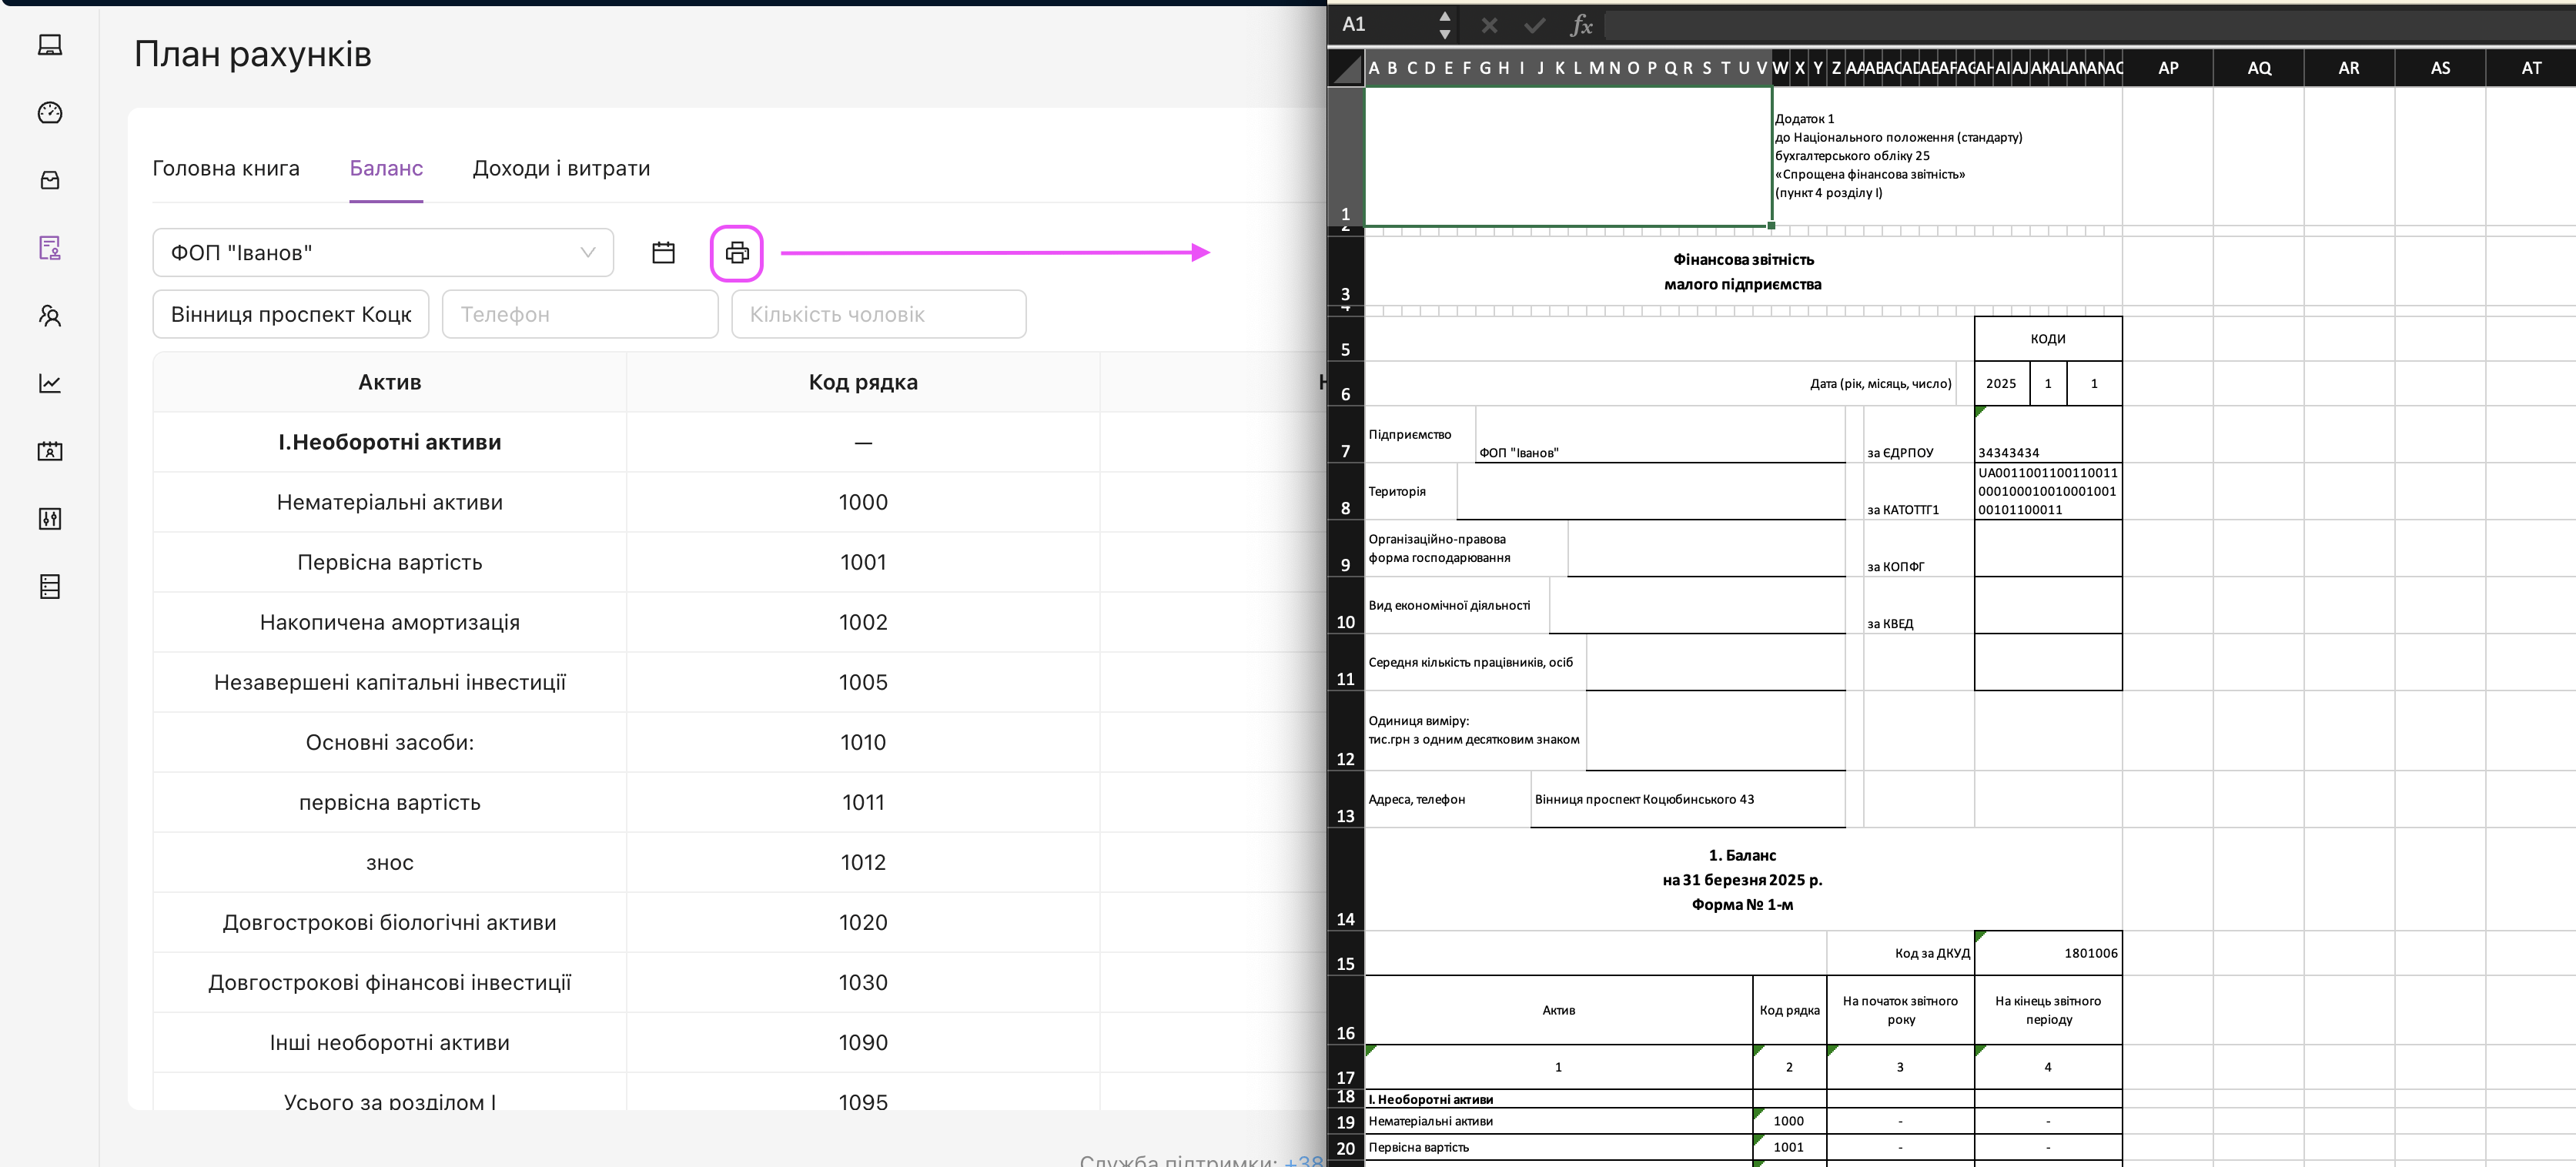Viewport: 2576px width, 1167px height.
Task: Click the inbox tray sidebar icon
Action: tap(50, 180)
